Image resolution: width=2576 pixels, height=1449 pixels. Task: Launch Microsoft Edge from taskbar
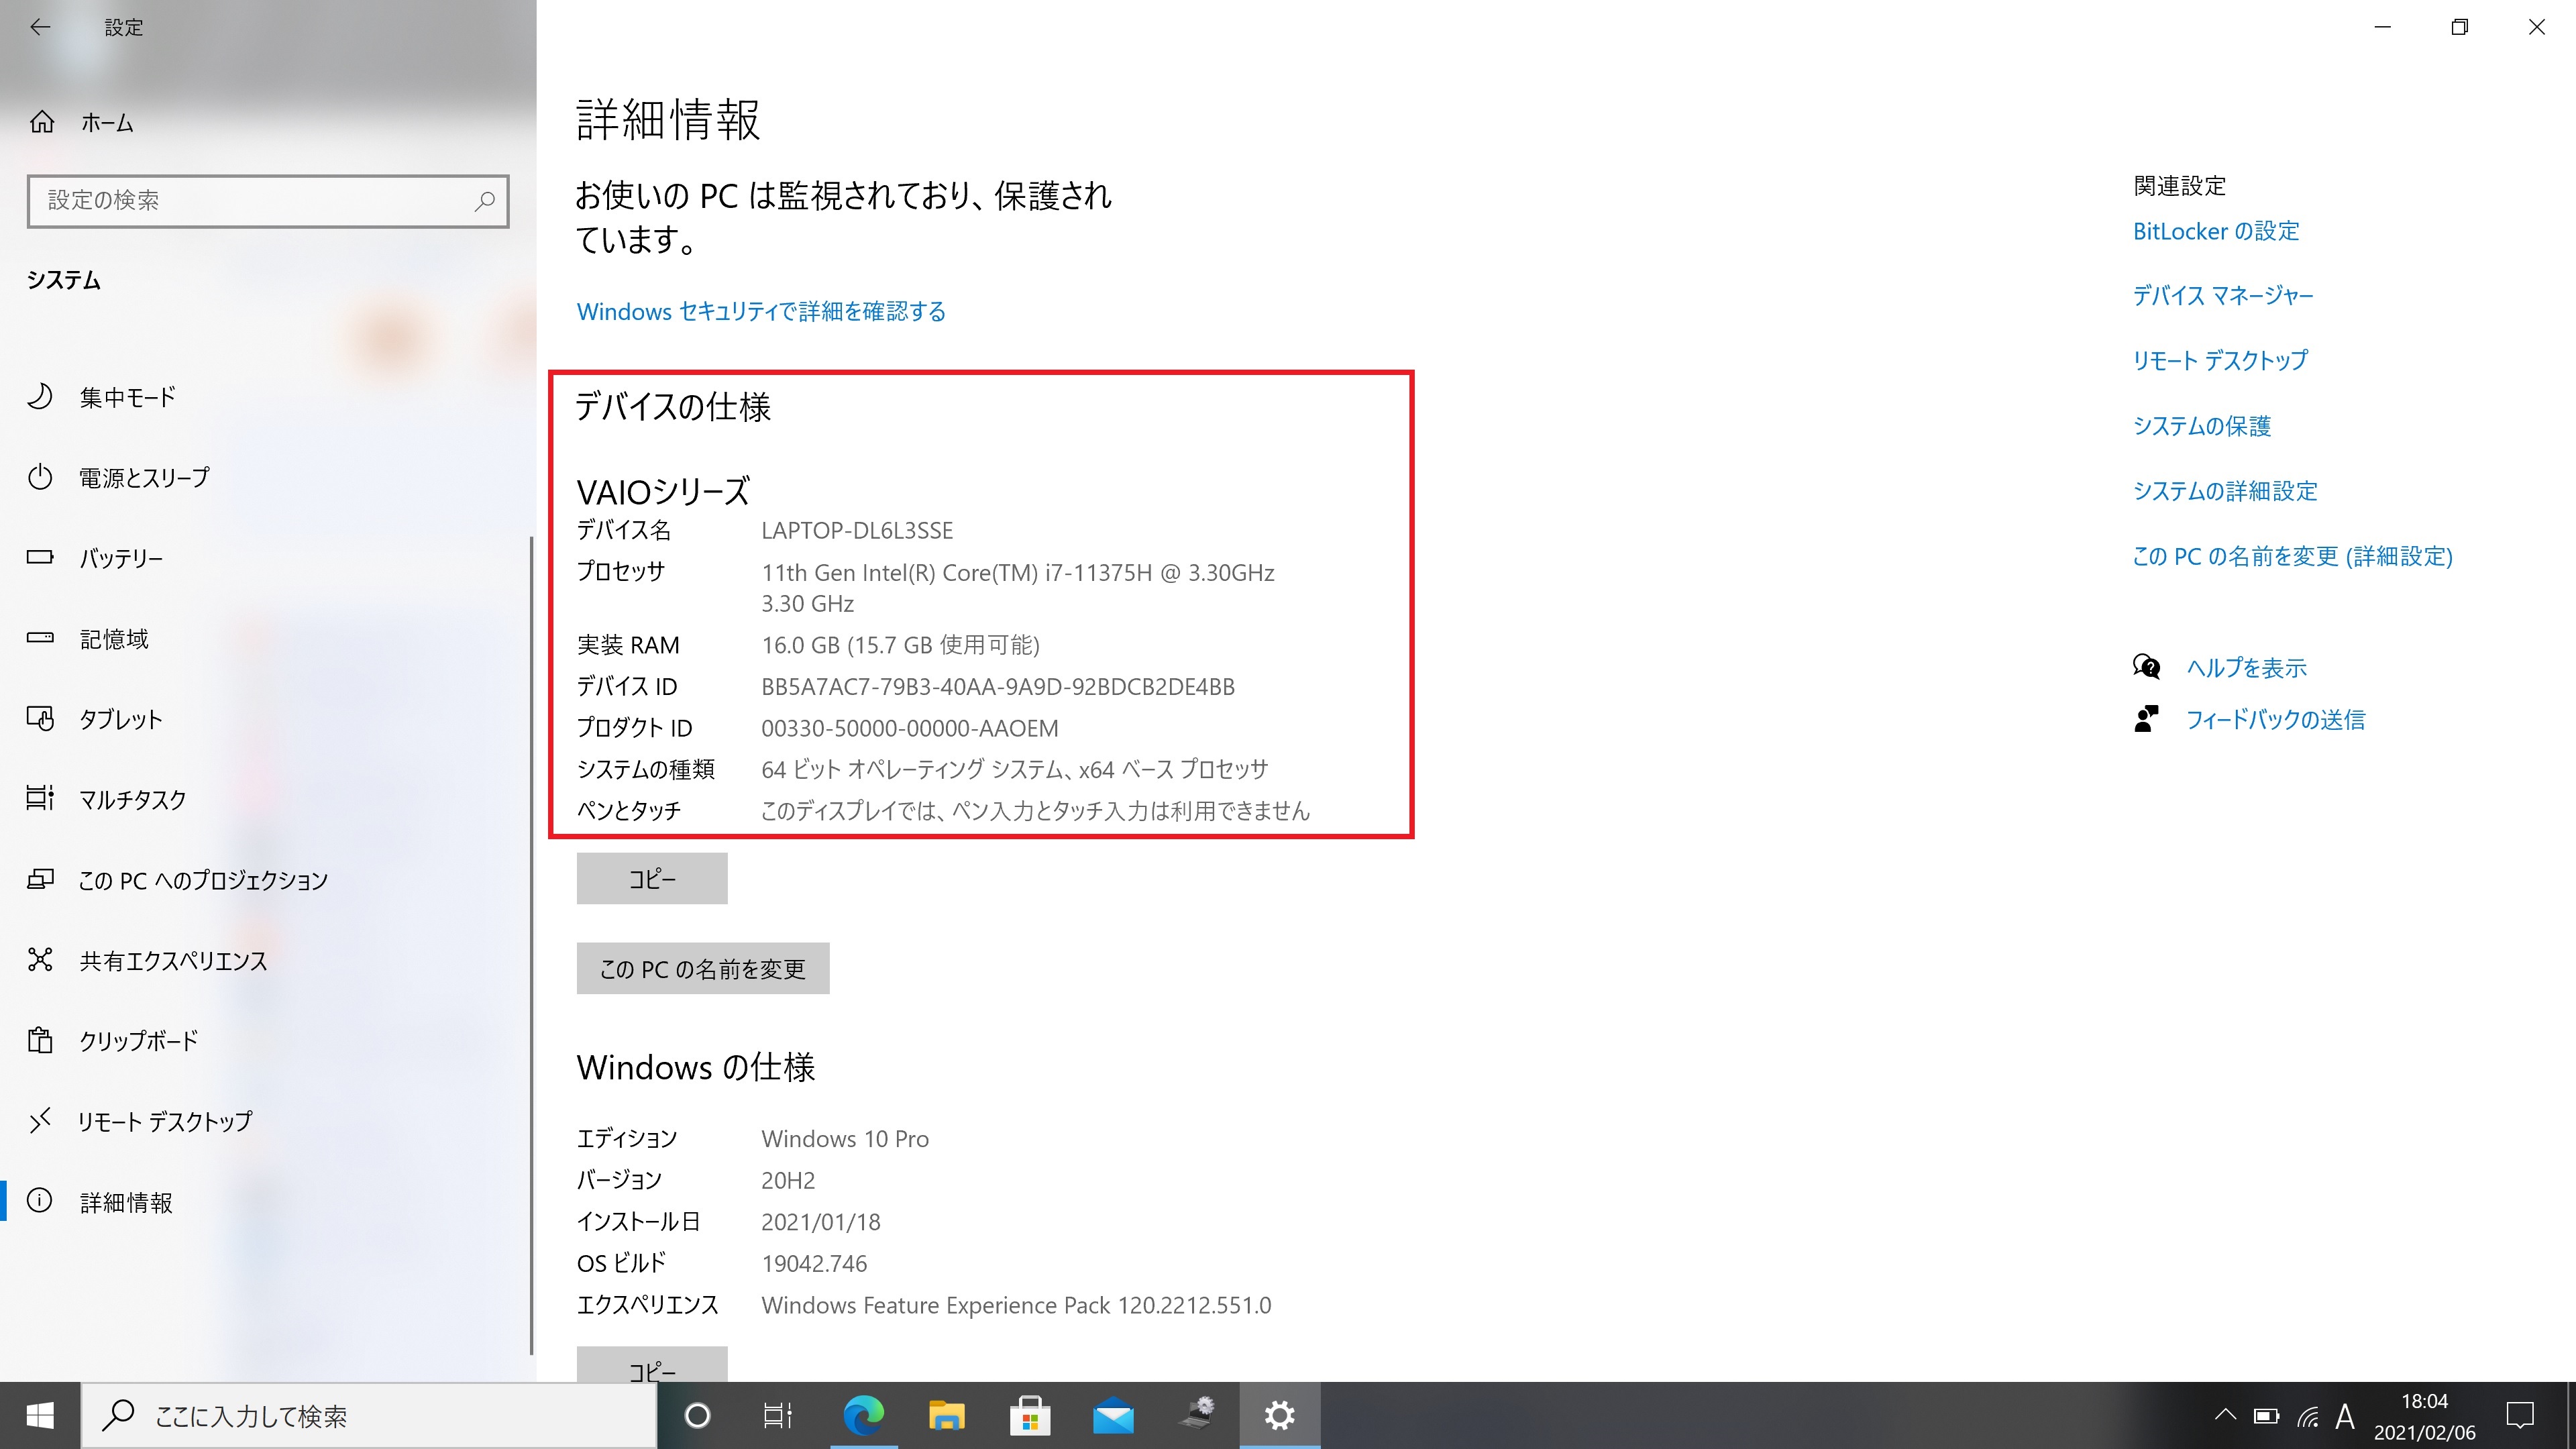[x=863, y=1416]
